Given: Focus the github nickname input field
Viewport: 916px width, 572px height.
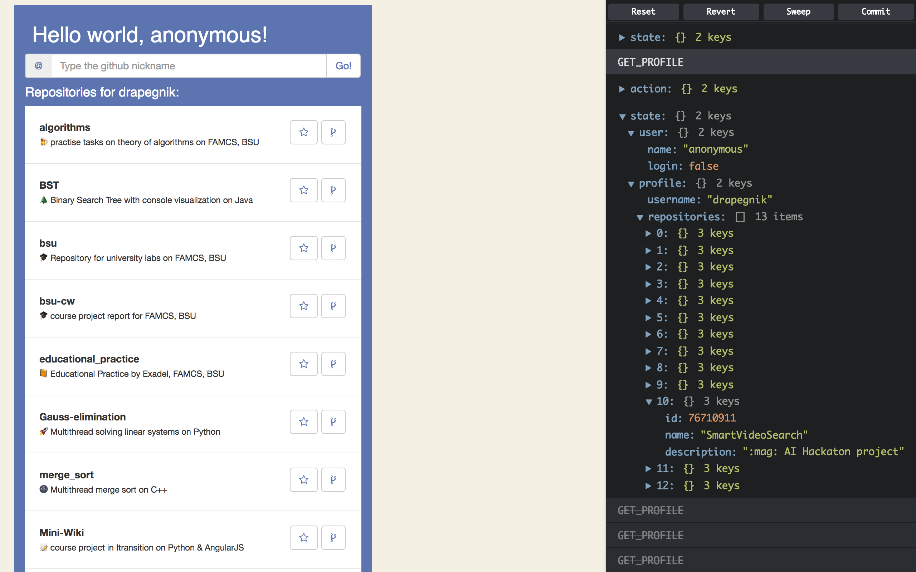Looking at the screenshot, I should click(189, 66).
